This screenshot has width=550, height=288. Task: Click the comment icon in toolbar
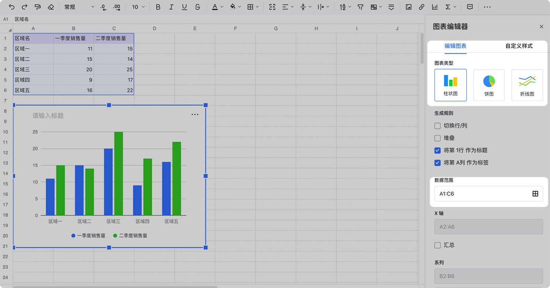pyautogui.click(x=470, y=7)
